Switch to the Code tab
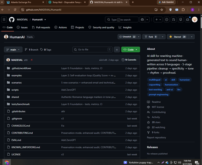Screen dimensions: 202x165 8,27
